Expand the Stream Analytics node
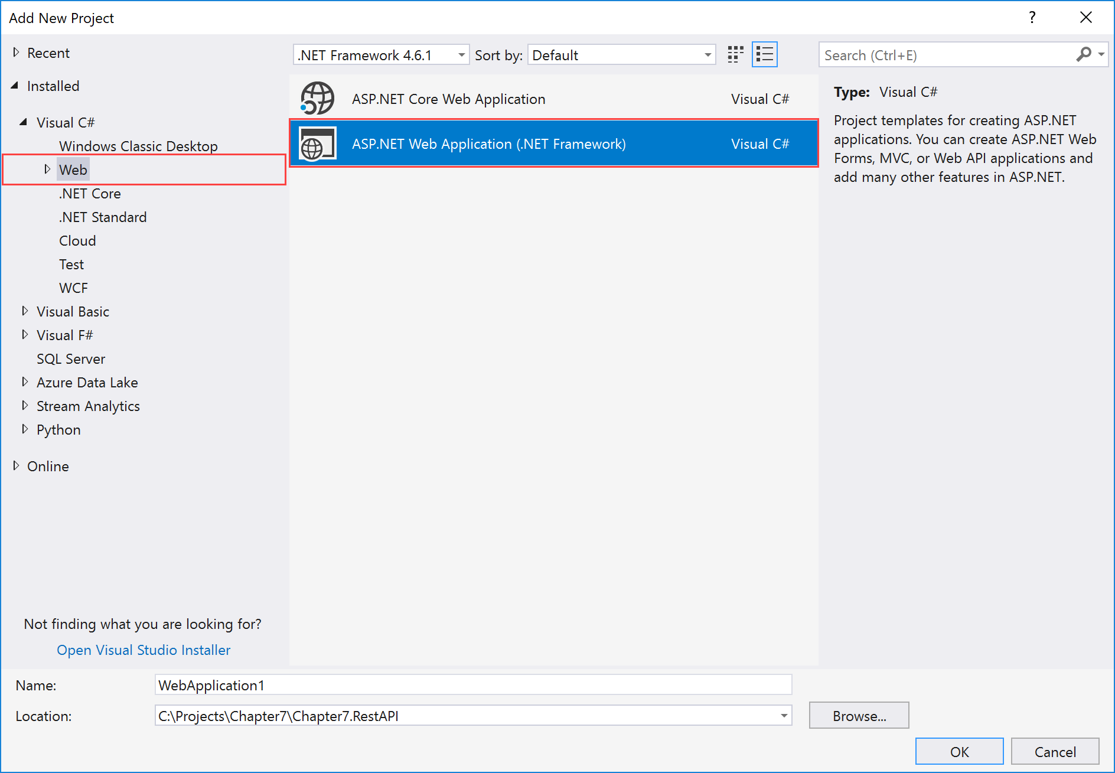1115x773 pixels. (25, 405)
